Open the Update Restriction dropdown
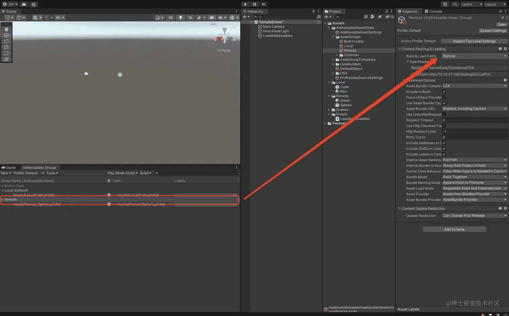Viewport: 509px width, 316px height. [474, 216]
